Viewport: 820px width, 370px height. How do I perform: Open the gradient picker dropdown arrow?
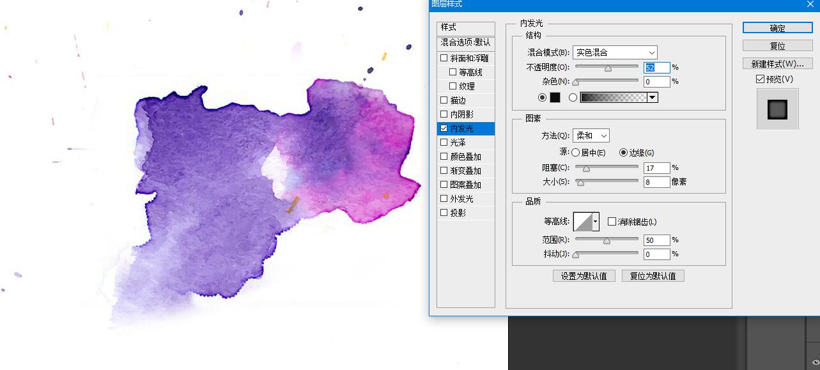pyautogui.click(x=653, y=98)
